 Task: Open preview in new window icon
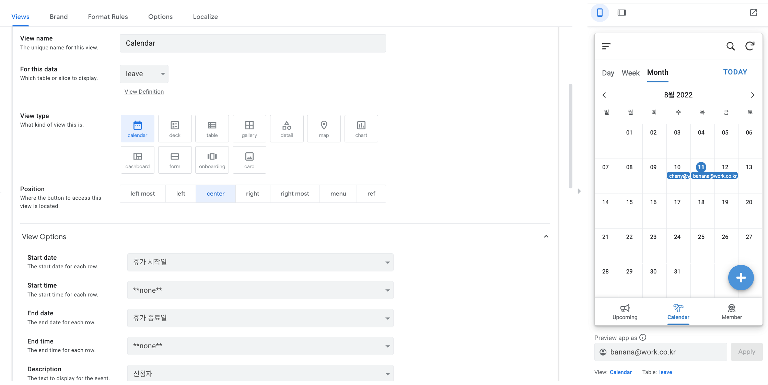click(753, 13)
